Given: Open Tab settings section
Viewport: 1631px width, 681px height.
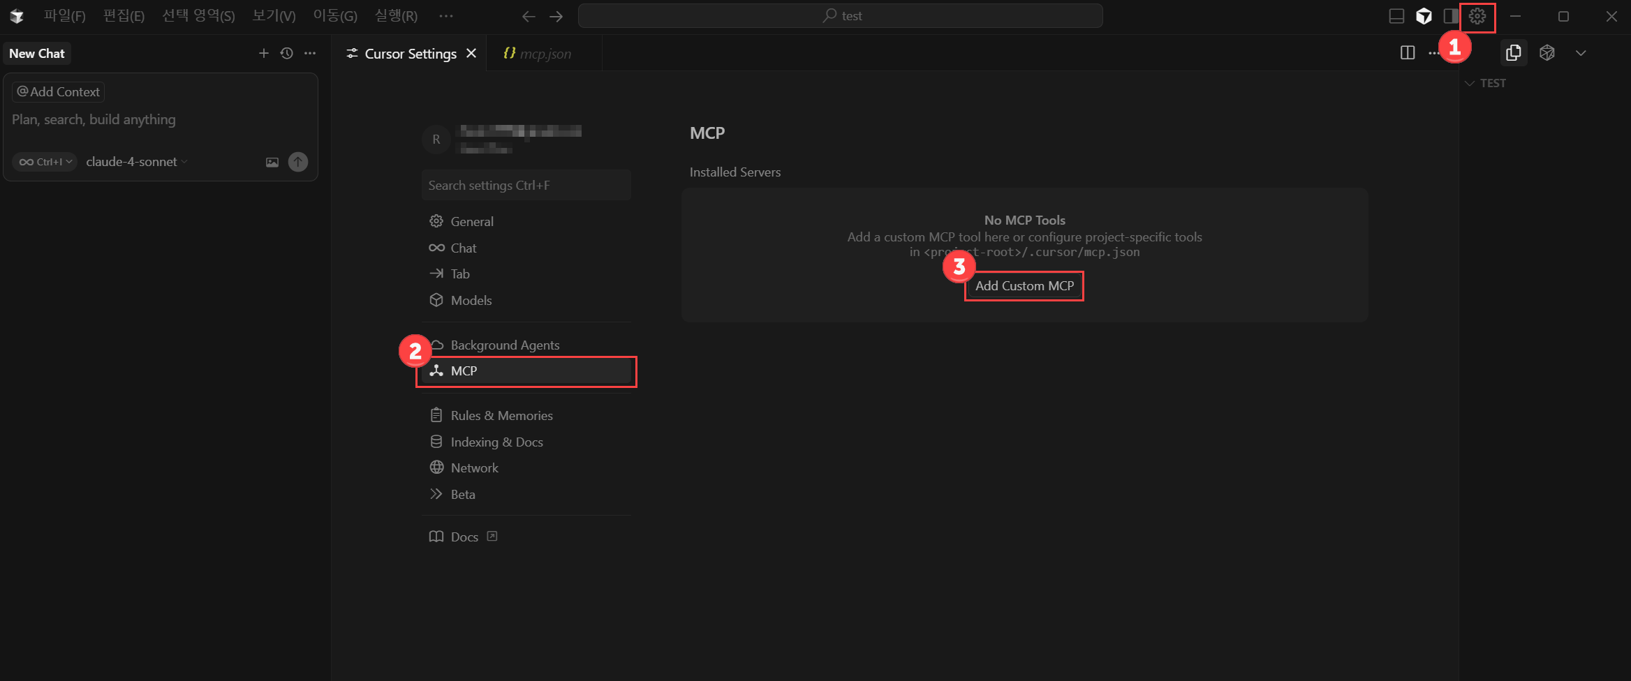Looking at the screenshot, I should point(526,274).
